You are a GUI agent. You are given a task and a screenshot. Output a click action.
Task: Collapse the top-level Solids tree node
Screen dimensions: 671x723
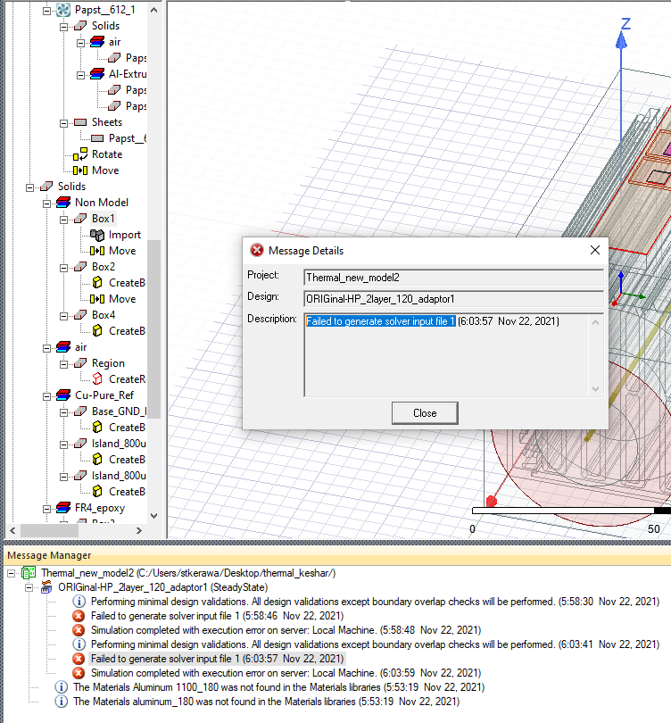tap(29, 187)
